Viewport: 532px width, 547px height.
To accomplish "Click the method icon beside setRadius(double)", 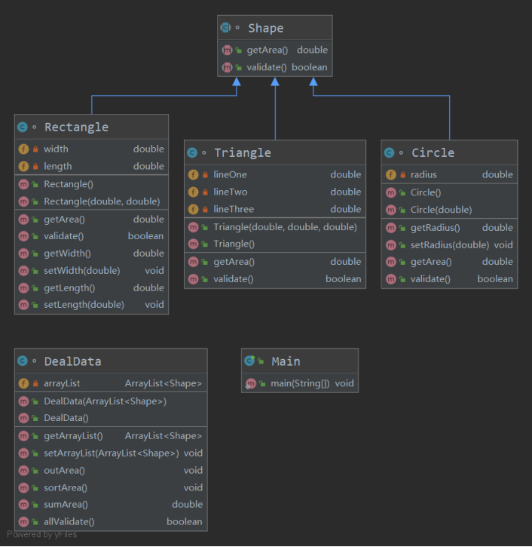I will pos(391,245).
